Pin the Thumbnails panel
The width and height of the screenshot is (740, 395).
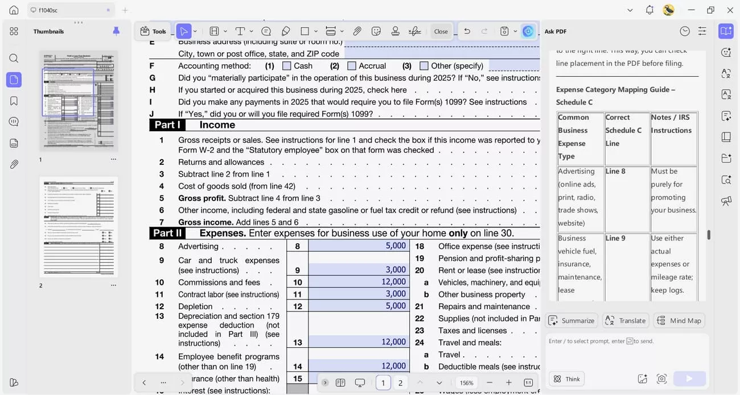[x=116, y=31]
